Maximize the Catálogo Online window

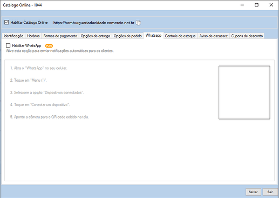[257, 5]
